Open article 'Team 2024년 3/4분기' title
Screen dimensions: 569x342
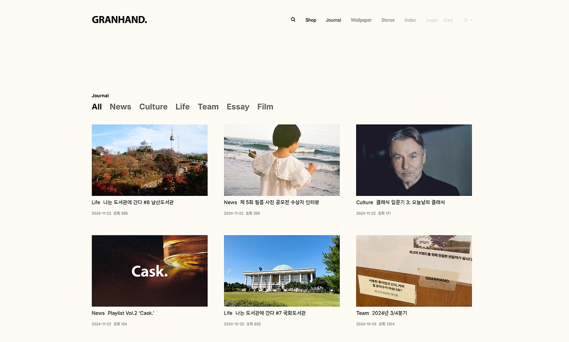tap(381, 313)
